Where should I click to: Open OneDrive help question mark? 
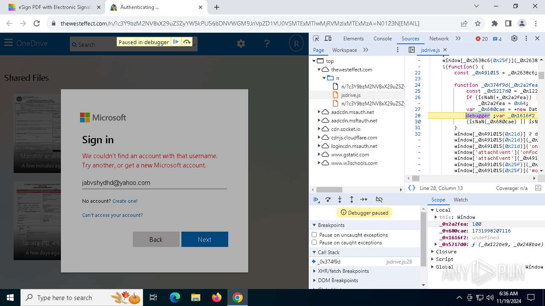click(267, 43)
